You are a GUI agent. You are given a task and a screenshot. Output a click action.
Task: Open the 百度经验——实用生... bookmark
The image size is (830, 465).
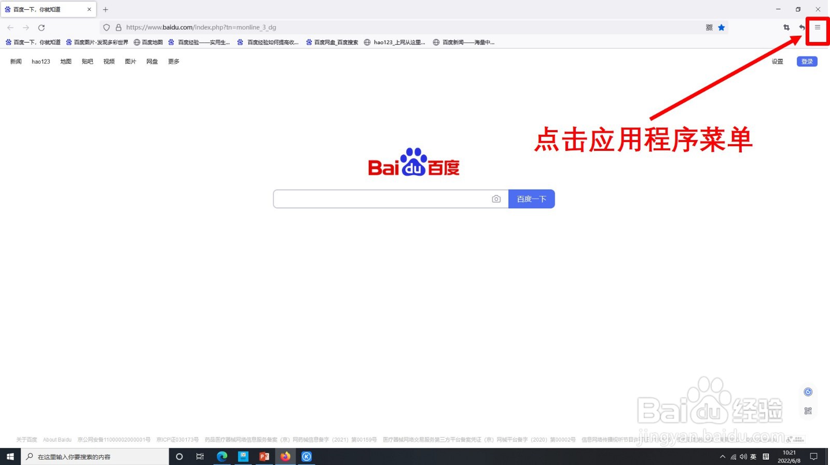tap(199, 42)
